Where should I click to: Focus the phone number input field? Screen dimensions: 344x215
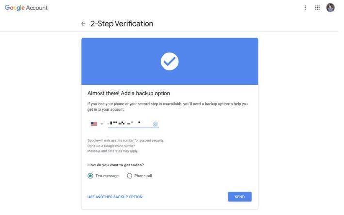click(x=133, y=124)
